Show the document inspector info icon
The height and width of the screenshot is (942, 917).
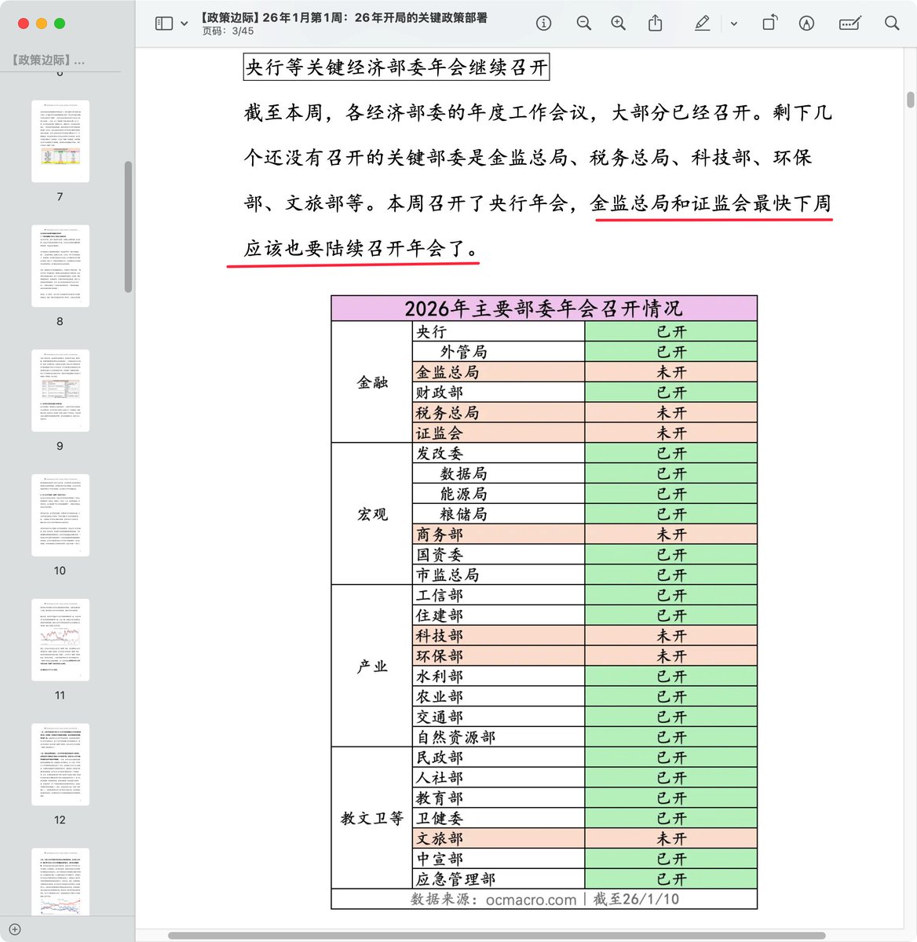pyautogui.click(x=543, y=24)
